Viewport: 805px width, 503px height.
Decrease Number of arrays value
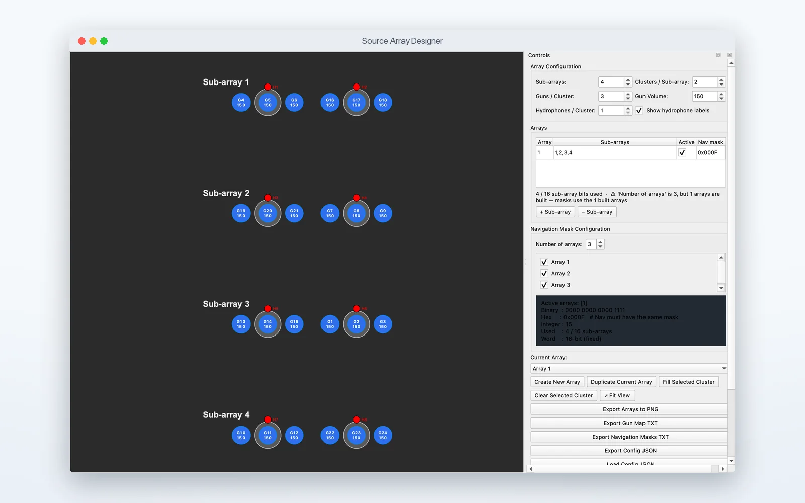(x=600, y=247)
